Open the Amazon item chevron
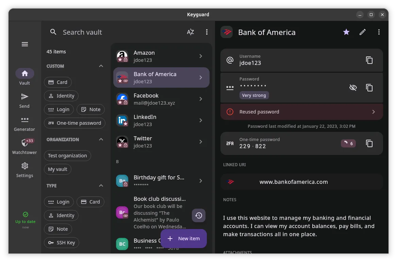The width and height of the screenshot is (397, 262). pyautogui.click(x=200, y=56)
